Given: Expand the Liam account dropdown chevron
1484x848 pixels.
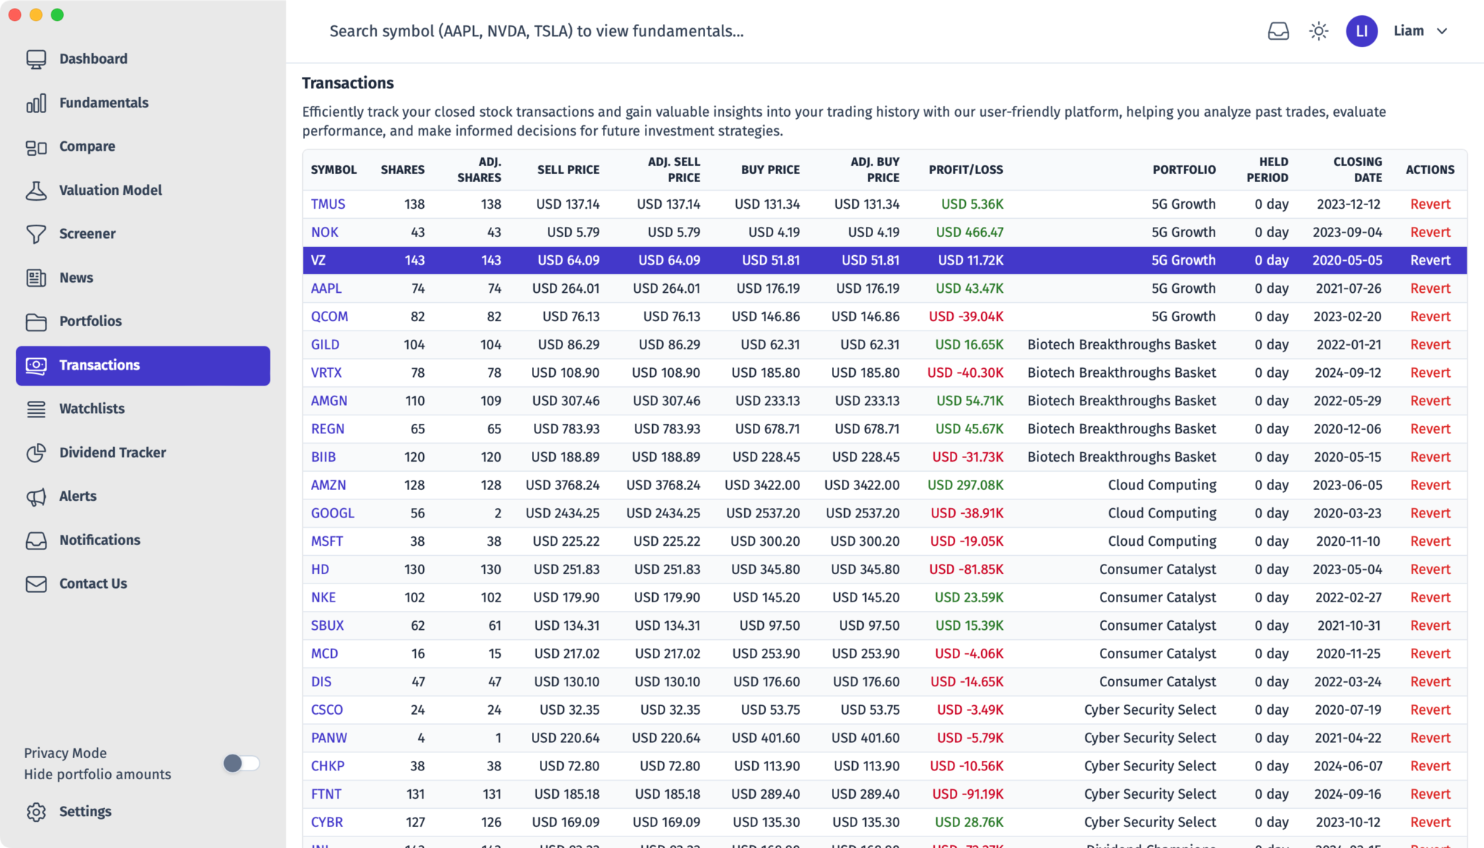Looking at the screenshot, I should (x=1442, y=31).
